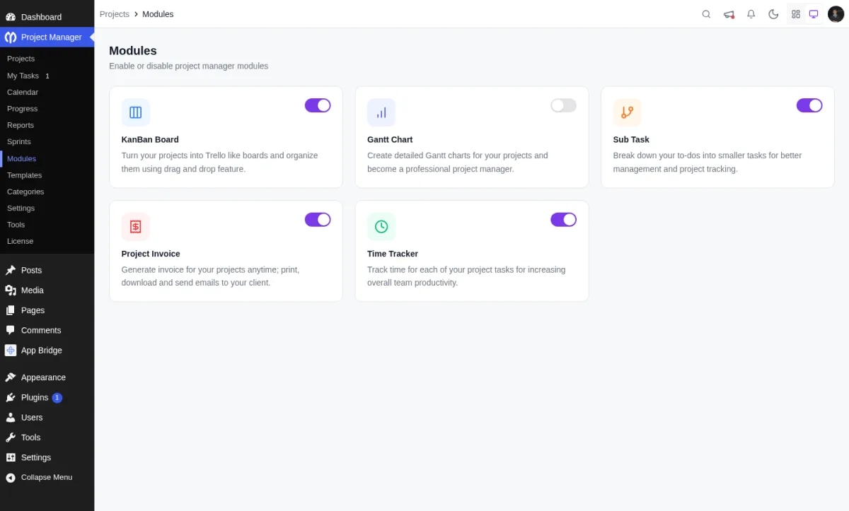The image size is (849, 511).
Task: Click the Comments bubble icon
Action: pyautogui.click(x=11, y=330)
